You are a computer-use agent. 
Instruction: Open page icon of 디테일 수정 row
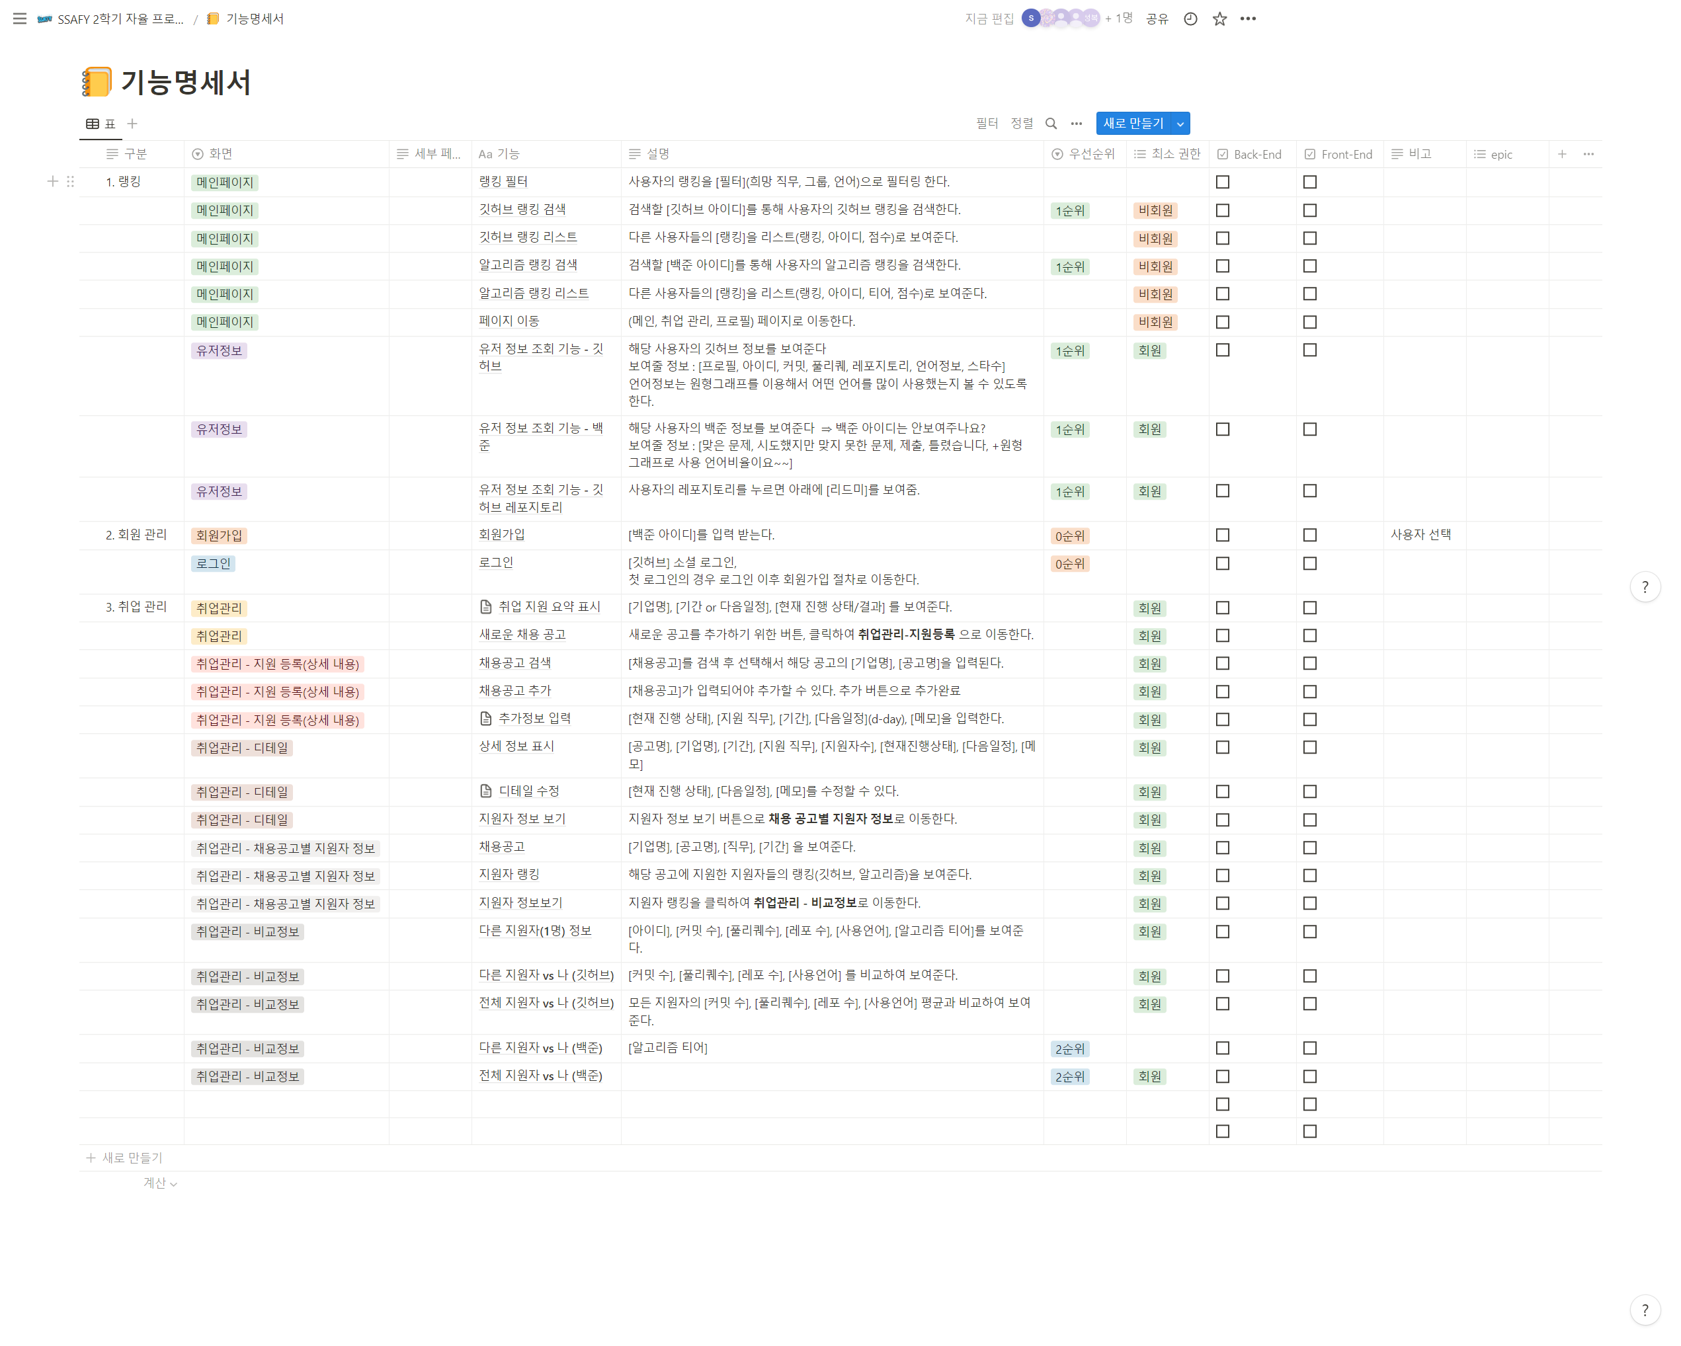click(x=486, y=790)
